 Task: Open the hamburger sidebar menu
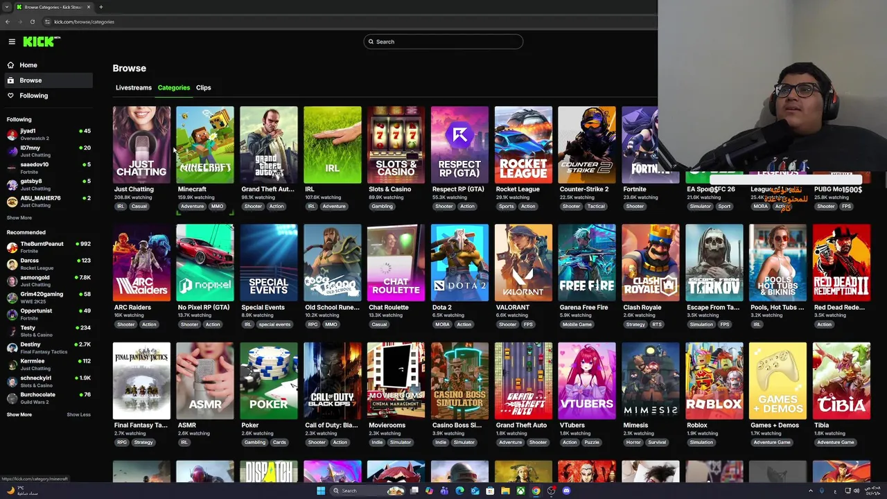click(x=12, y=42)
